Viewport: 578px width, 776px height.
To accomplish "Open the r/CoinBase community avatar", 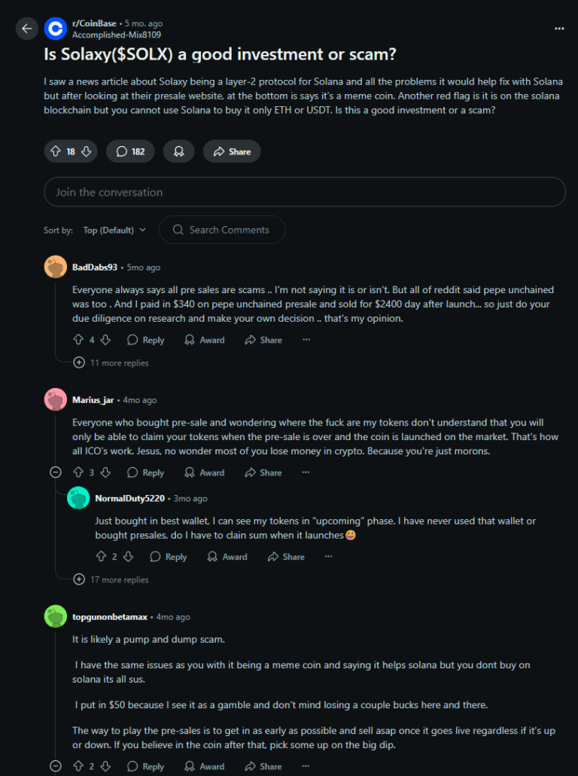I will [56, 29].
